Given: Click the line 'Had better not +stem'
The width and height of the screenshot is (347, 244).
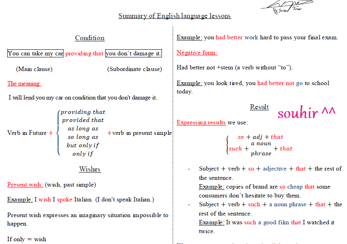Looking at the screenshot, I should [205, 67].
